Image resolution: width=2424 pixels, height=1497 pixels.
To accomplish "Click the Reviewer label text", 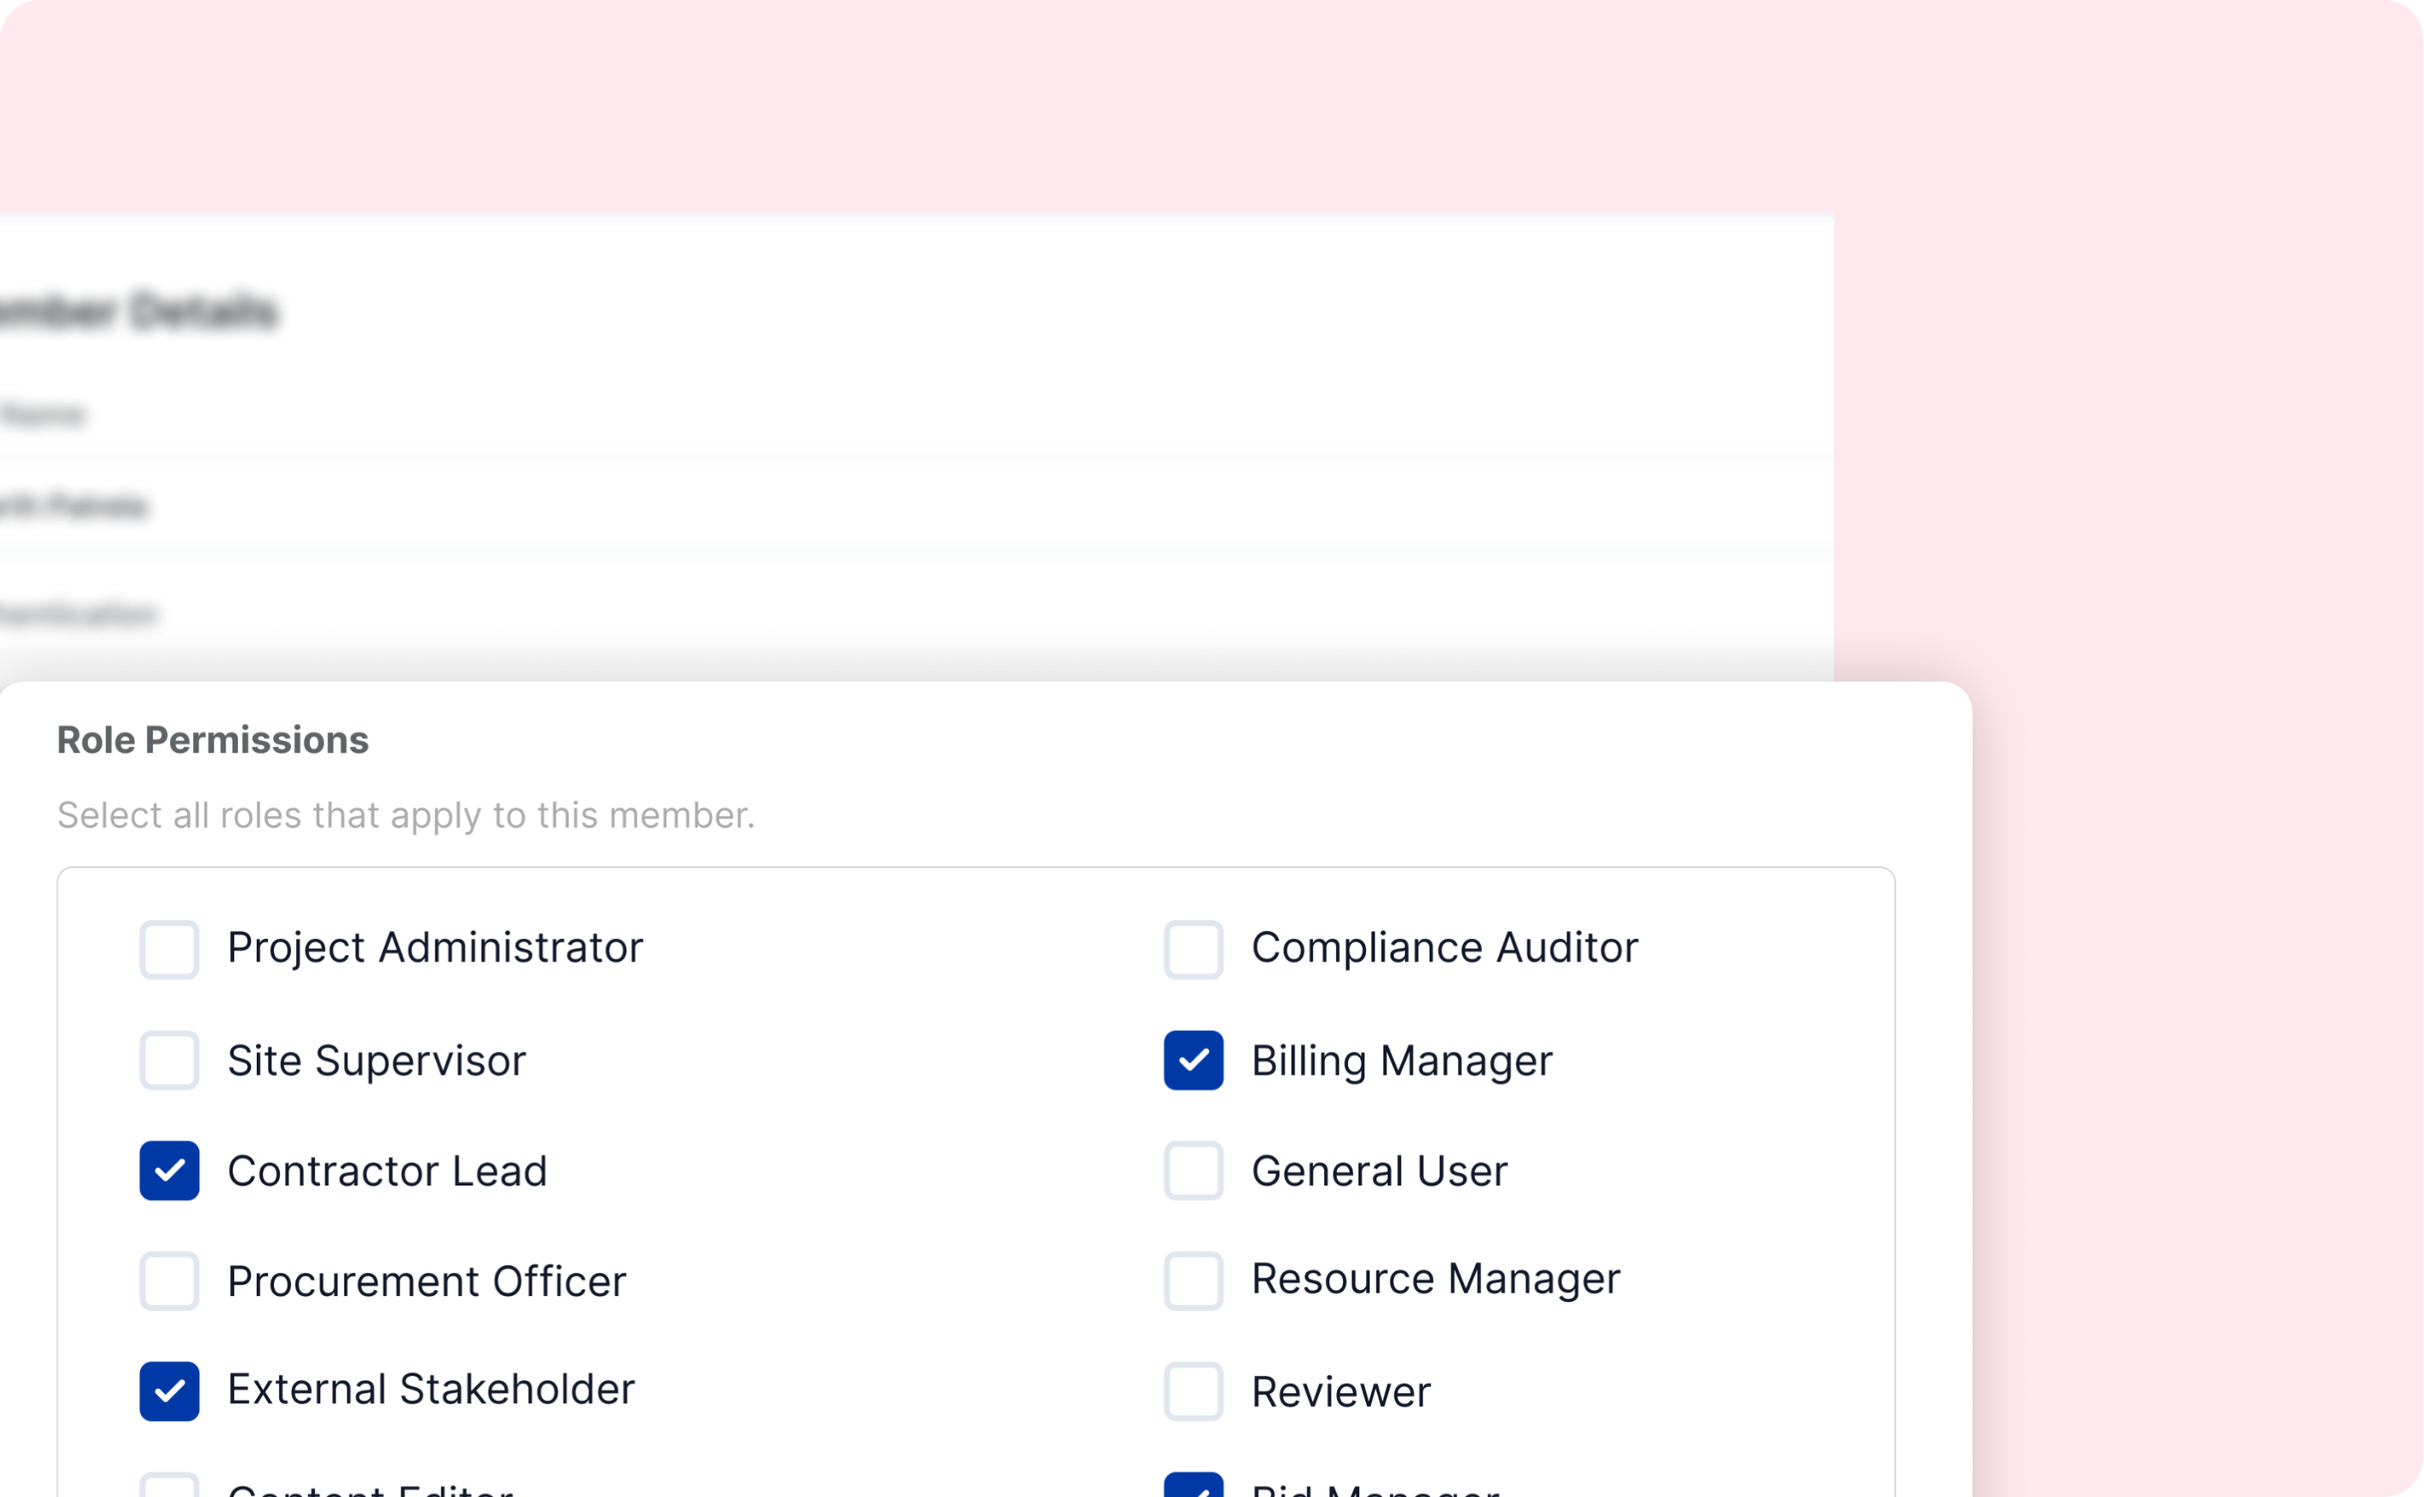I will pos(1342,1391).
